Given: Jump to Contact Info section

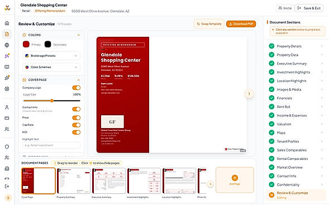Looking at the screenshot, I should coord(296,176).
